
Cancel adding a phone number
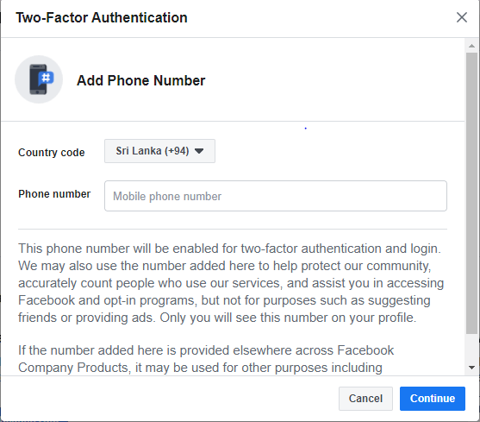click(x=365, y=399)
